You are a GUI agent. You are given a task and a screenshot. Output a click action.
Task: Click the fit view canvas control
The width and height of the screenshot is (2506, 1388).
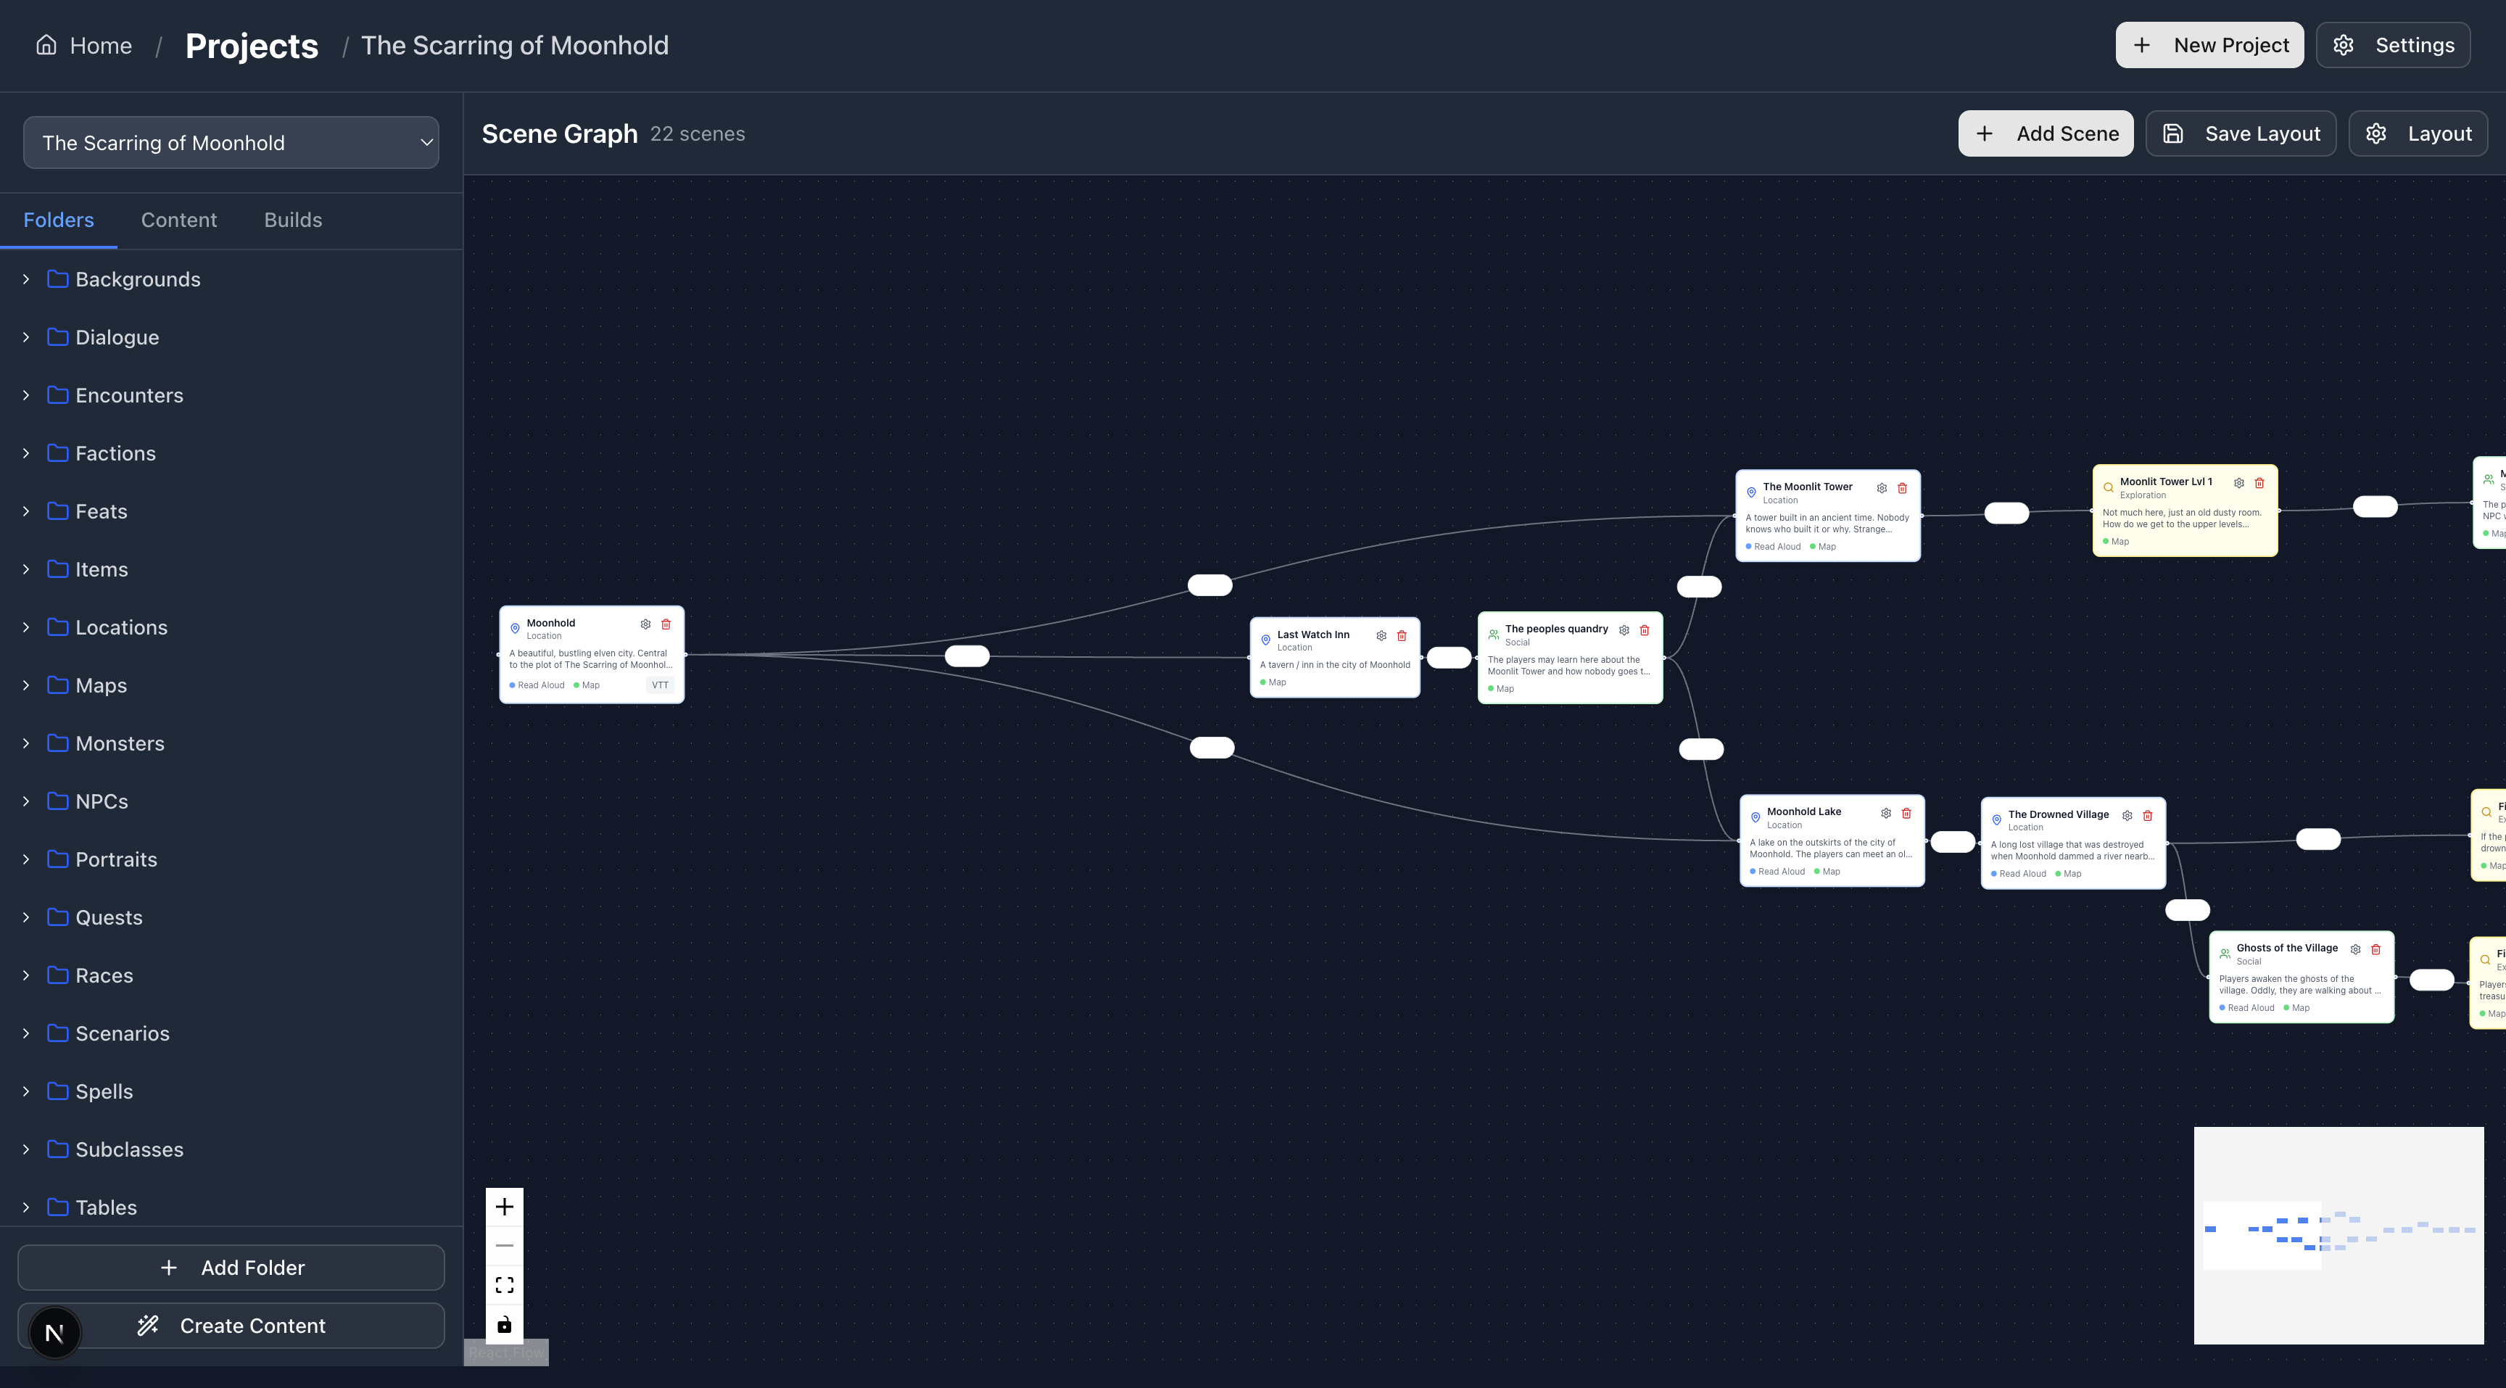[504, 1285]
